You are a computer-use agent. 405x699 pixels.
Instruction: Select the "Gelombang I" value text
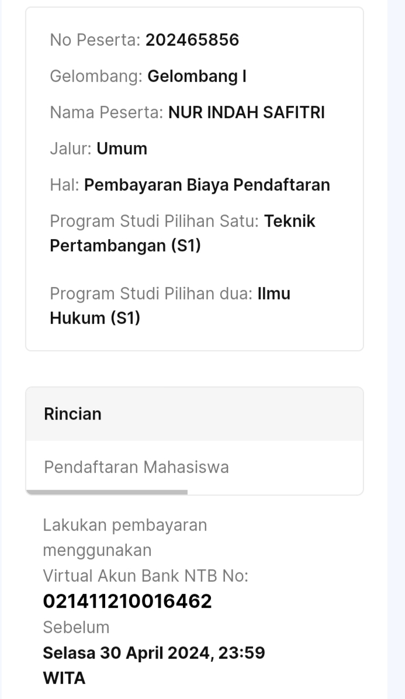tap(196, 76)
